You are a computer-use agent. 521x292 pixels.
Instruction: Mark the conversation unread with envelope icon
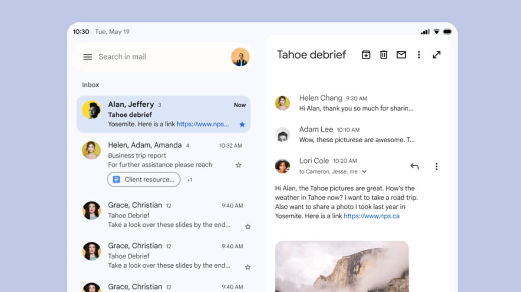(401, 55)
